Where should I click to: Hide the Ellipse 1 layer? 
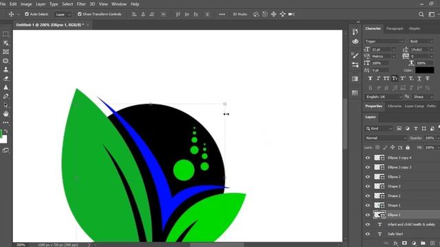(x=368, y=215)
